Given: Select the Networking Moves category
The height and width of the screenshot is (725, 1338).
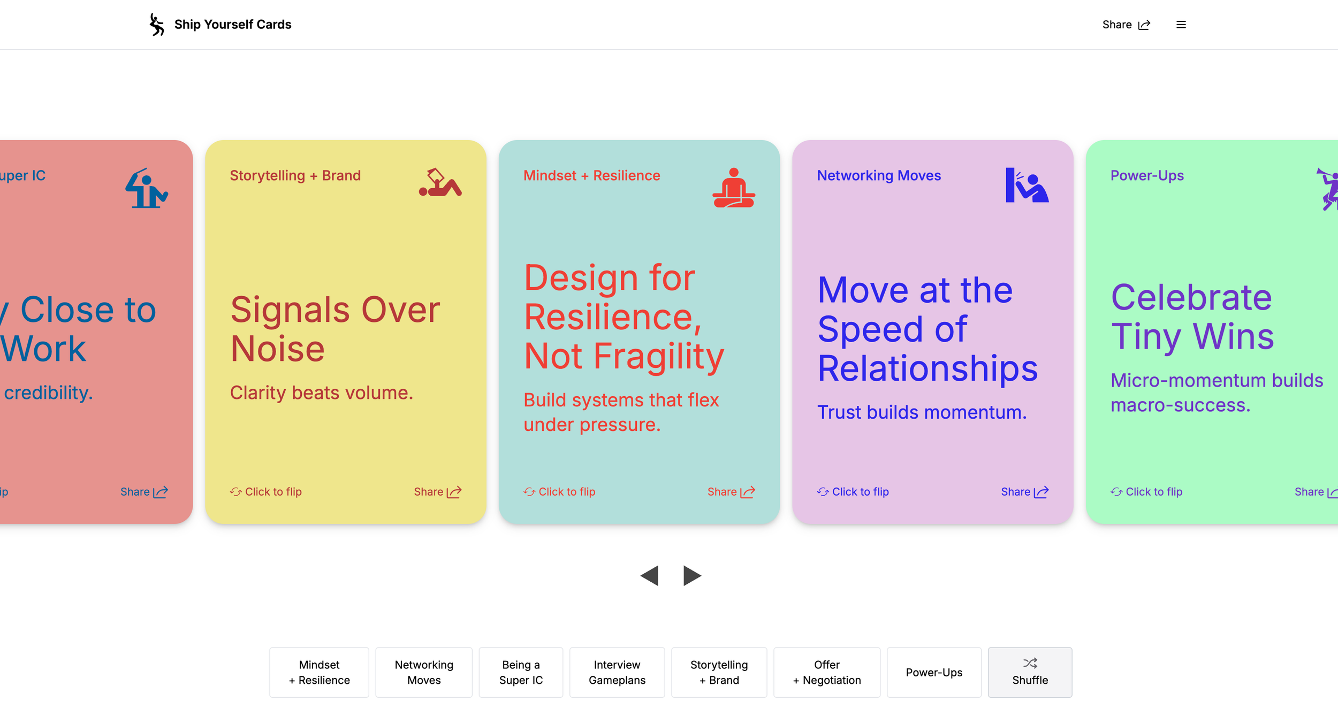Looking at the screenshot, I should click(x=424, y=673).
